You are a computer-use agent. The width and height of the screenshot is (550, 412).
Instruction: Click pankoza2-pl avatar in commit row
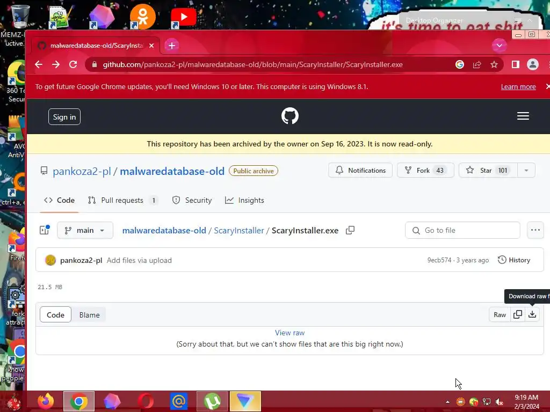pos(50,260)
